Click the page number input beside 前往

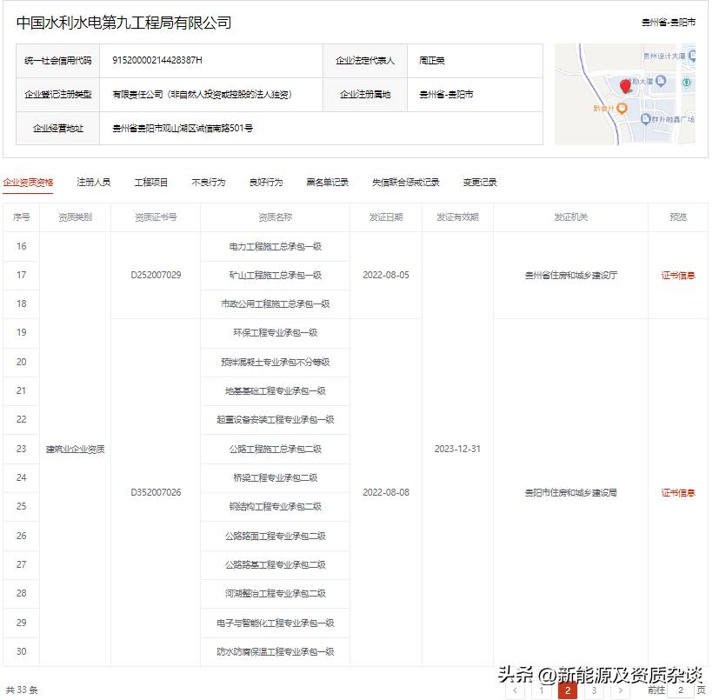pos(681,690)
